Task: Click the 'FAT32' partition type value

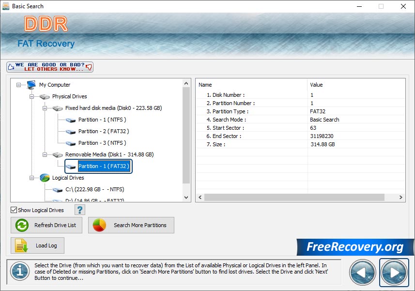Action: 318,111
